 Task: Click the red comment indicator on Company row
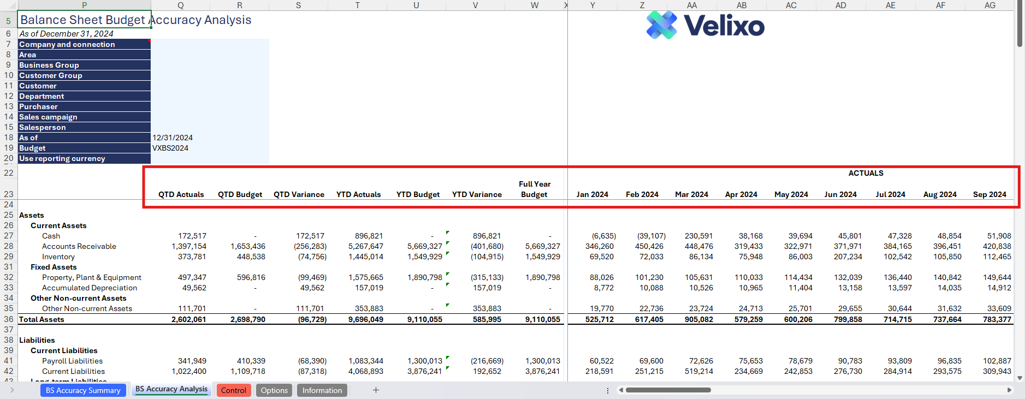click(x=149, y=41)
